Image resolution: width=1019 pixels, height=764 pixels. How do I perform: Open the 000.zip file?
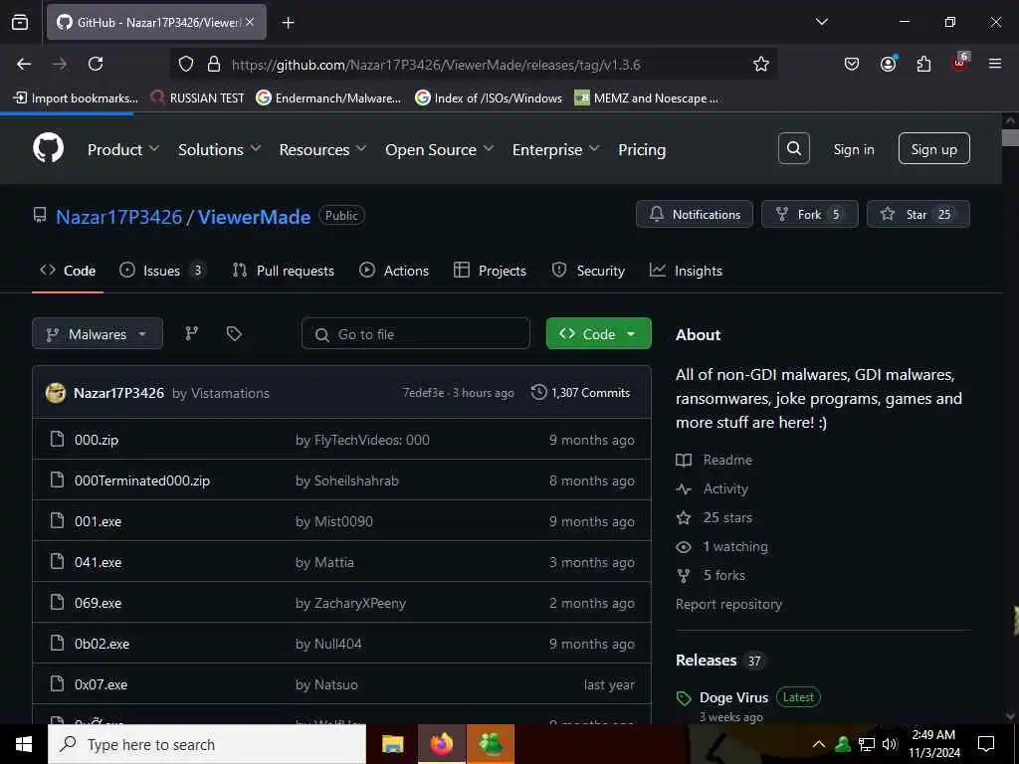(x=97, y=440)
